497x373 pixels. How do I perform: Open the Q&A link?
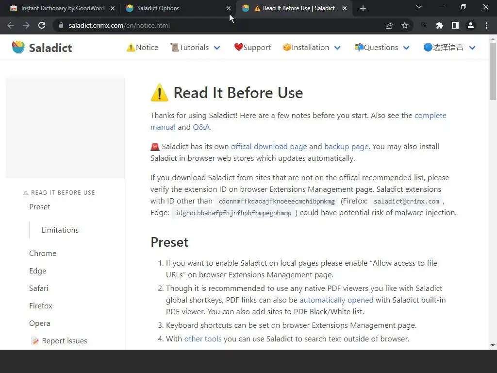201,127
